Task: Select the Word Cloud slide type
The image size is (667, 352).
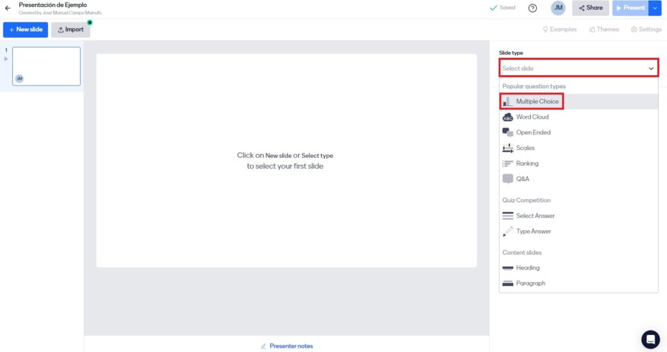Action: point(532,117)
